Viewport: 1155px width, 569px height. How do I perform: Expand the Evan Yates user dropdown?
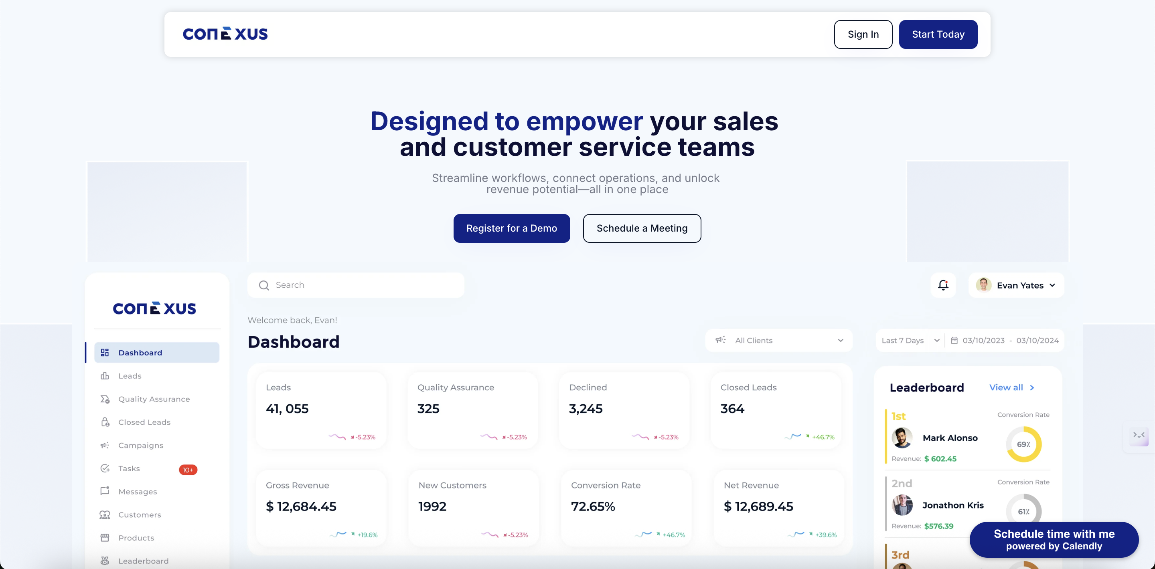click(x=1052, y=285)
